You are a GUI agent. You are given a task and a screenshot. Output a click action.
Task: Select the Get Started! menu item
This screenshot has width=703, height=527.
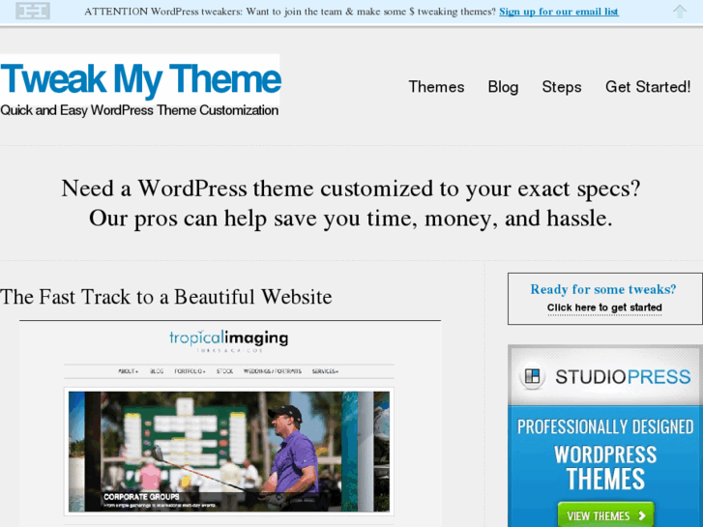tap(648, 87)
